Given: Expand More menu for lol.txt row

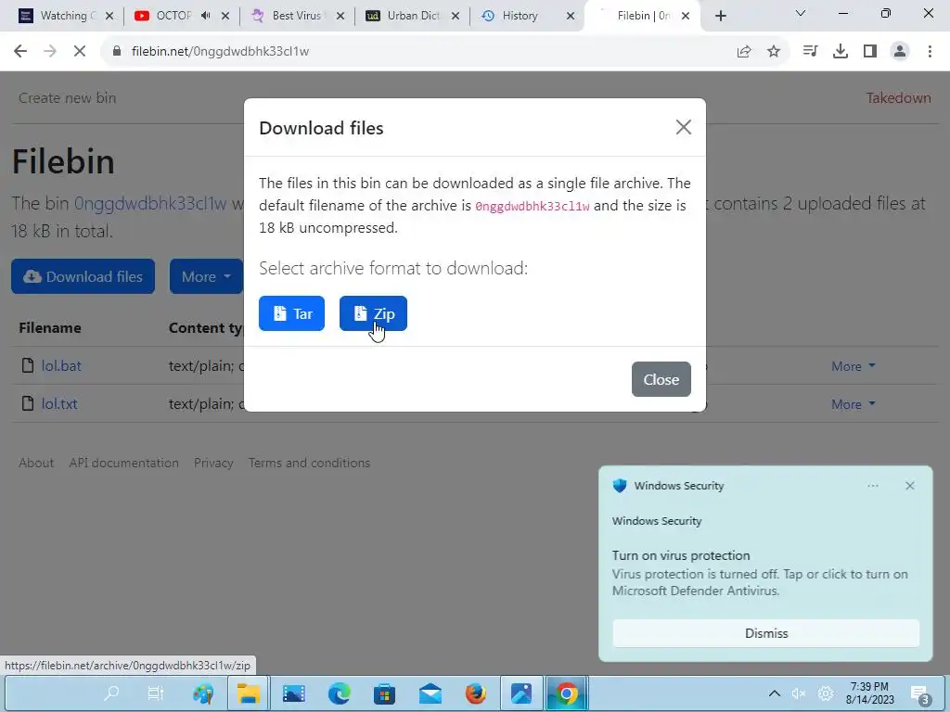Looking at the screenshot, I should 854,404.
